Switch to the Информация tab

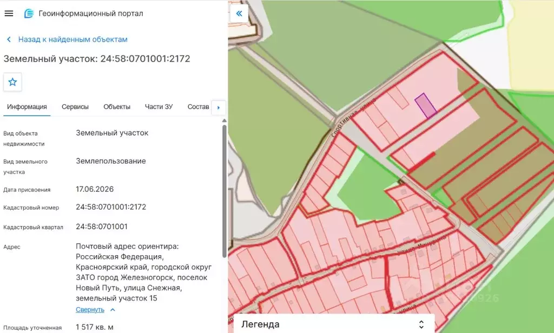[x=27, y=106]
